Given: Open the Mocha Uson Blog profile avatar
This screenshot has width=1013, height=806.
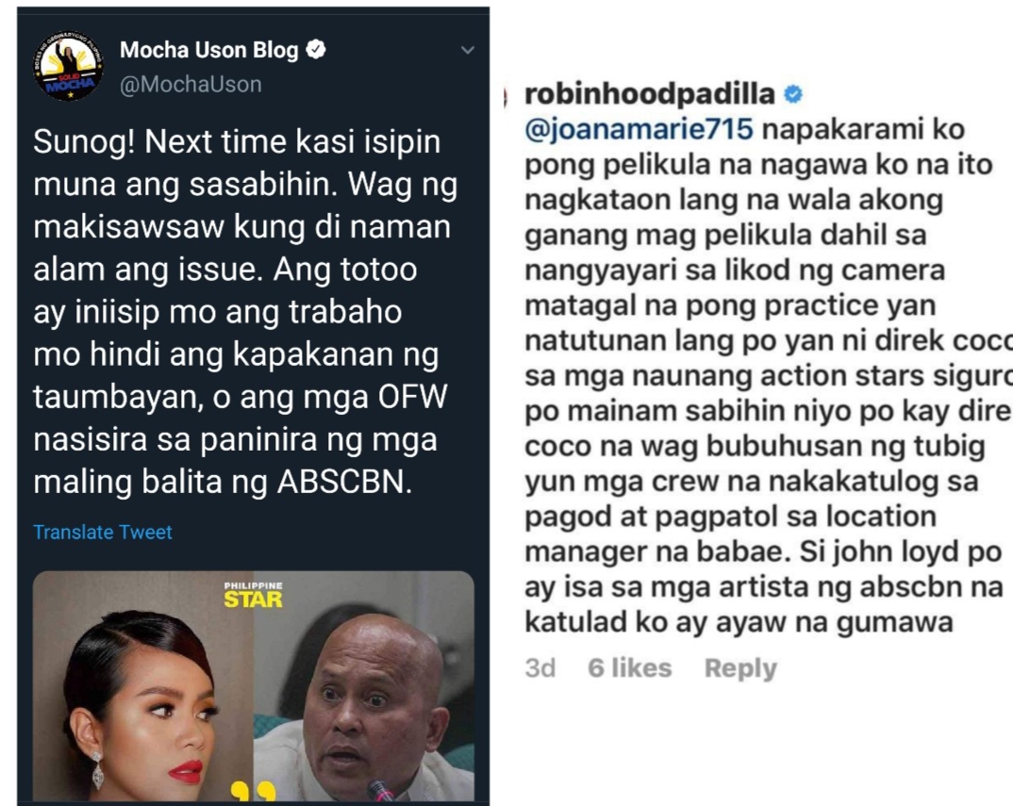Looking at the screenshot, I should coord(69,66).
